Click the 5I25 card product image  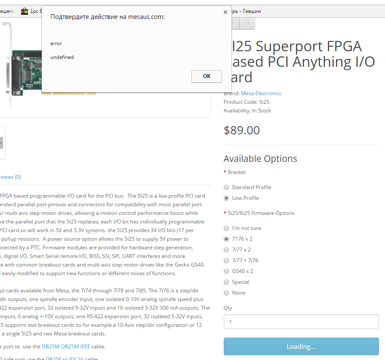coord(26,69)
